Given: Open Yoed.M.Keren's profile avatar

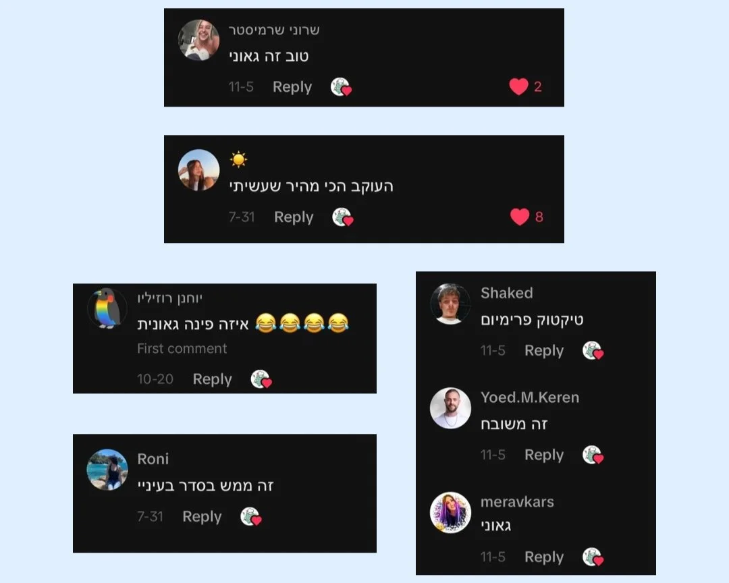Looking at the screenshot, I should 450,408.
